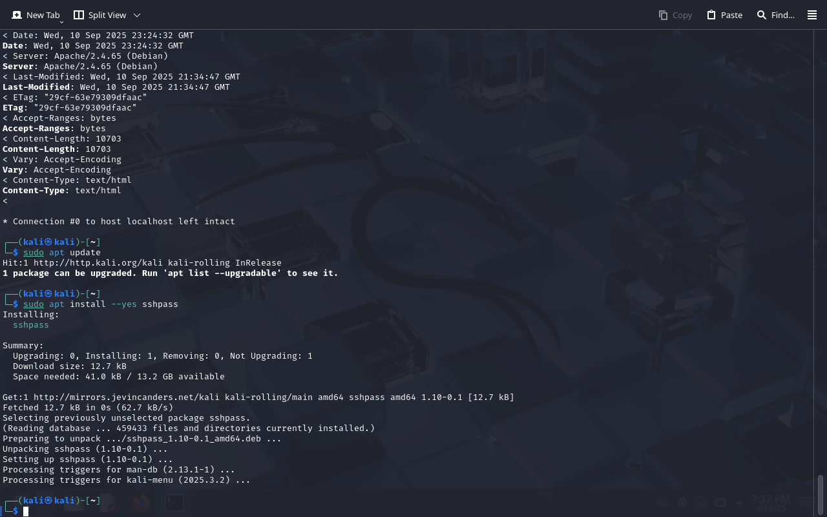Click the 'Get:1 http://mirrors.jevincanders.net' line
This screenshot has width=827, height=517.
258,397
